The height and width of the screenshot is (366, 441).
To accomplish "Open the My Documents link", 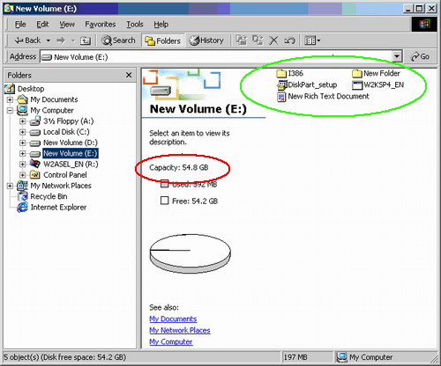I will pyautogui.click(x=173, y=318).
